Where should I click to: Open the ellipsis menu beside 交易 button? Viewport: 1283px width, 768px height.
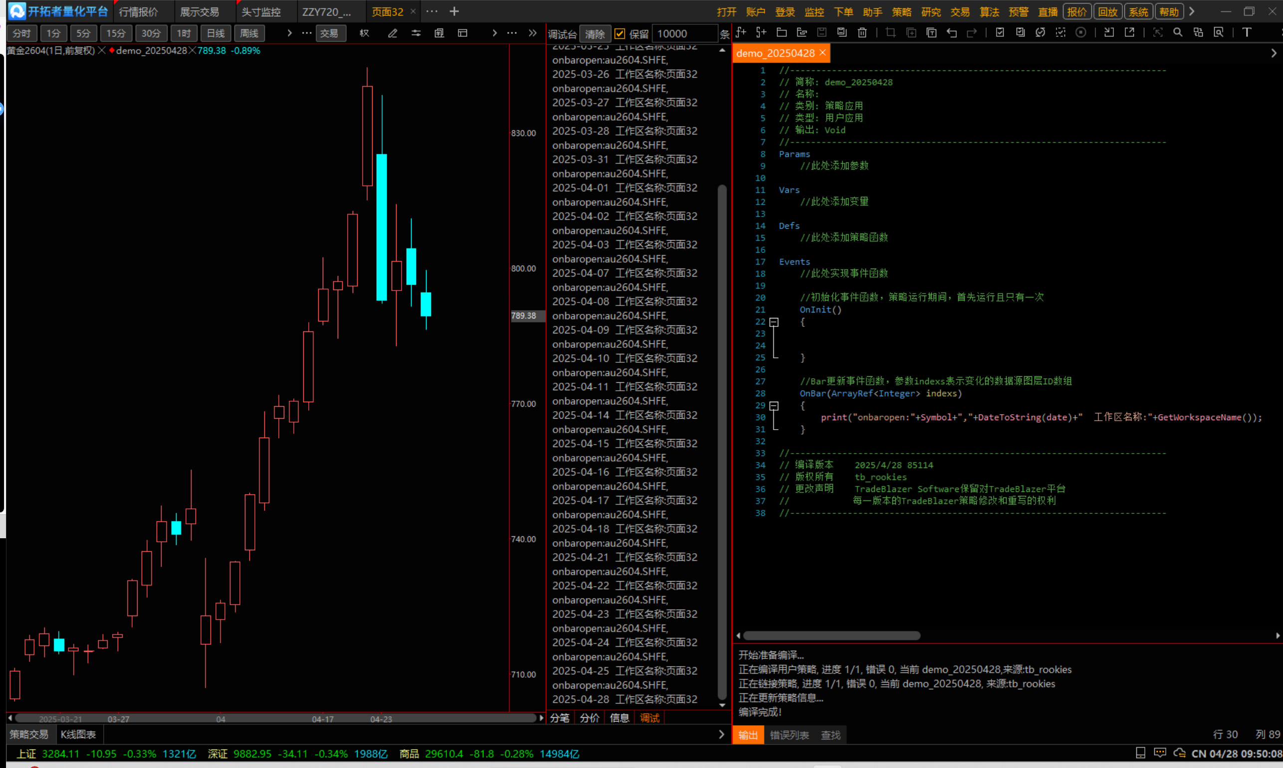click(307, 33)
